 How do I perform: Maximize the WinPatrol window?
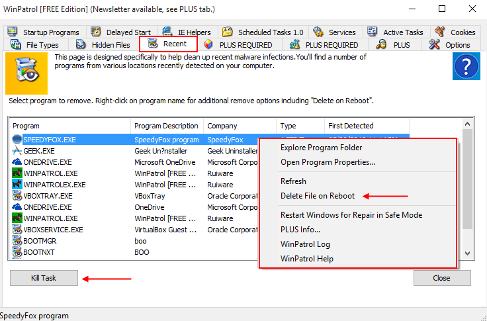(441, 9)
